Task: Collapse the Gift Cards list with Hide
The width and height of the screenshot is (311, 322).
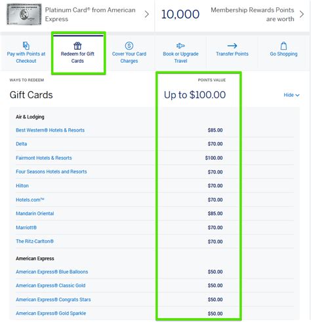Action: pos(291,95)
